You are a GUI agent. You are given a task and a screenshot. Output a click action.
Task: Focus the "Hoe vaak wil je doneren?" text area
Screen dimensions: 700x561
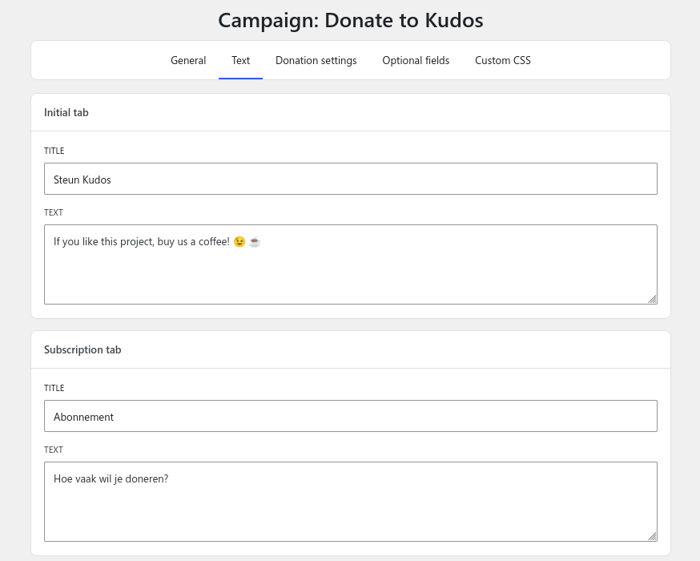(x=350, y=510)
